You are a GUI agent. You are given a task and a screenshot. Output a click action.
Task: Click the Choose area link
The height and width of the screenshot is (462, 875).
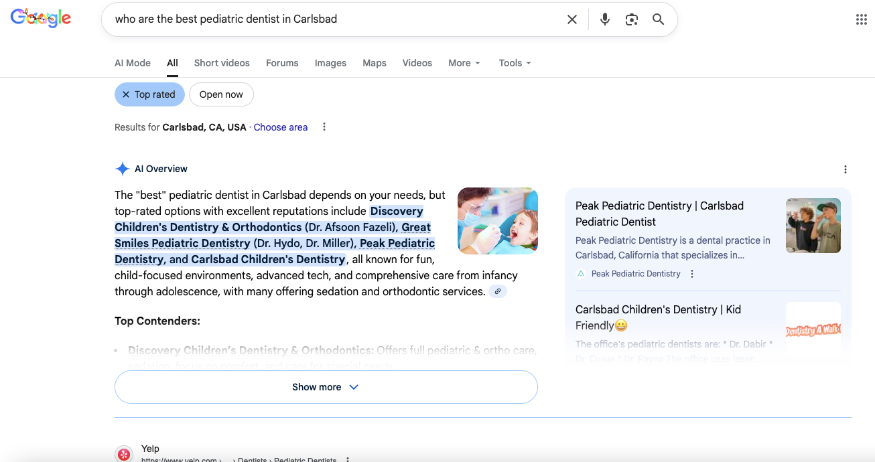[280, 127]
